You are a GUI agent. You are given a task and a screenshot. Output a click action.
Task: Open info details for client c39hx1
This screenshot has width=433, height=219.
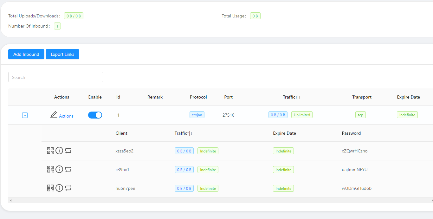point(59,169)
